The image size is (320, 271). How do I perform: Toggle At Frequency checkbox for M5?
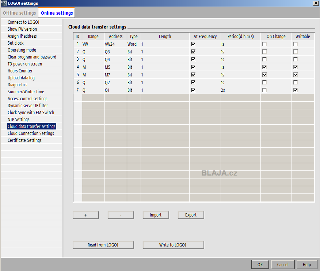click(x=193, y=67)
